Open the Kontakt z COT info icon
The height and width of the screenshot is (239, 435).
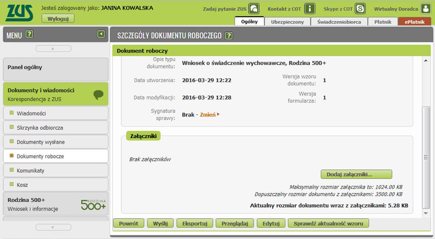310,8
